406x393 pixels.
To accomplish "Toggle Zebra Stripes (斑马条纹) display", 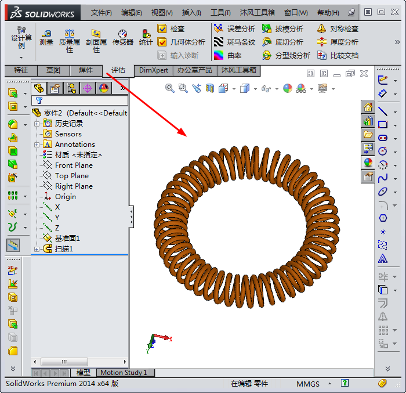I will (234, 42).
